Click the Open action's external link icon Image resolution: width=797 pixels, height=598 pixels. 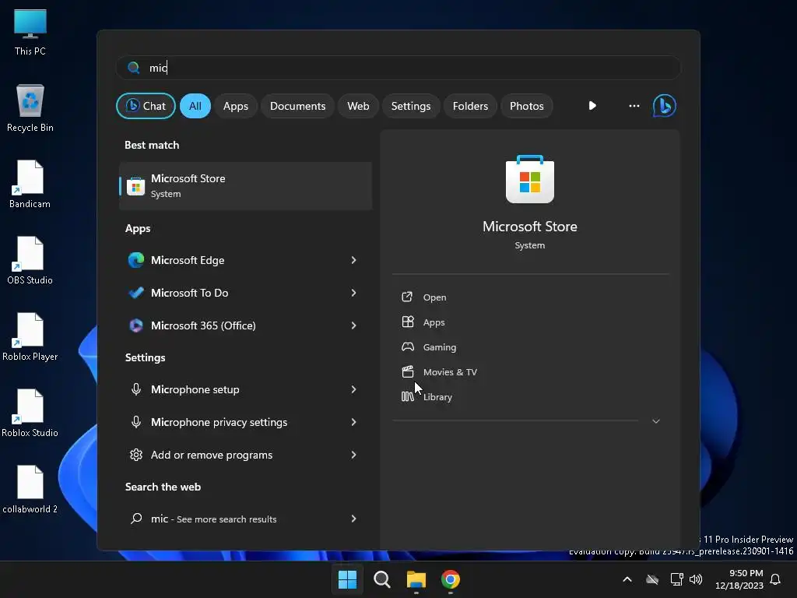pyautogui.click(x=407, y=297)
